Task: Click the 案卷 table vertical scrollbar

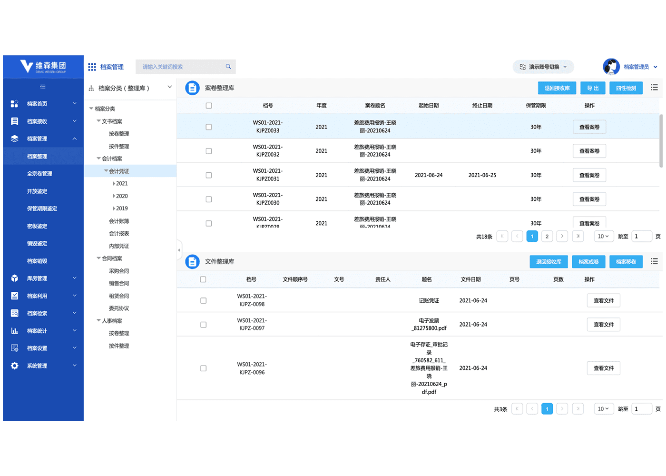Action: (661, 141)
